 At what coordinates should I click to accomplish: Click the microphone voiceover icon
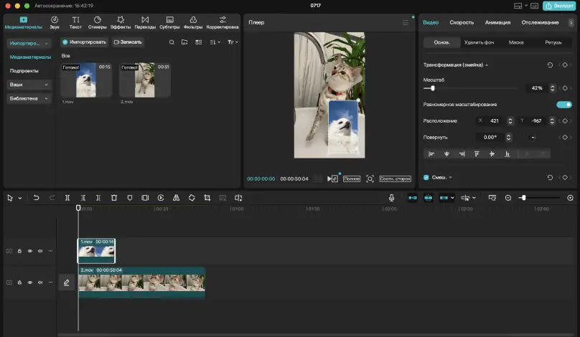pyautogui.click(x=391, y=198)
